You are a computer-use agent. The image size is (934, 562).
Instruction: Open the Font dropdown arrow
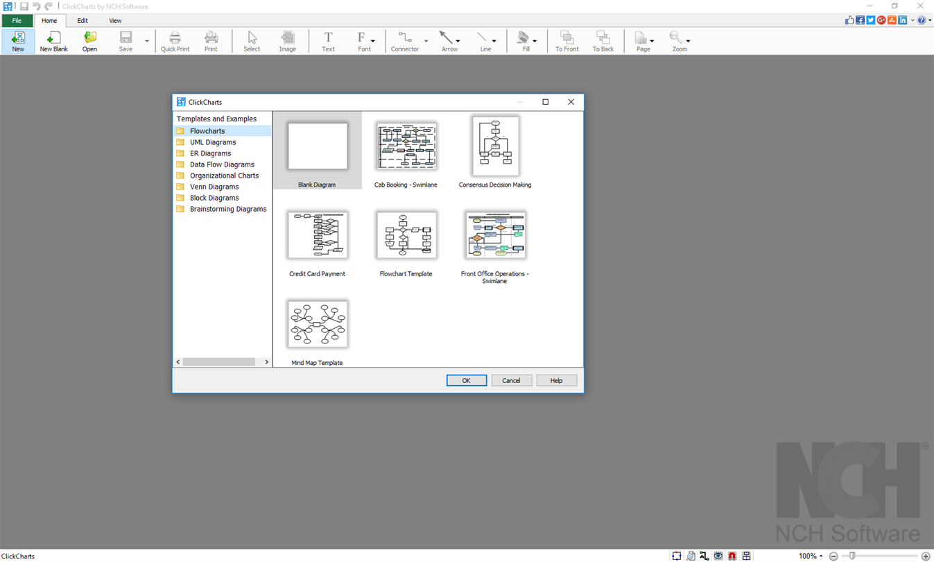(373, 41)
